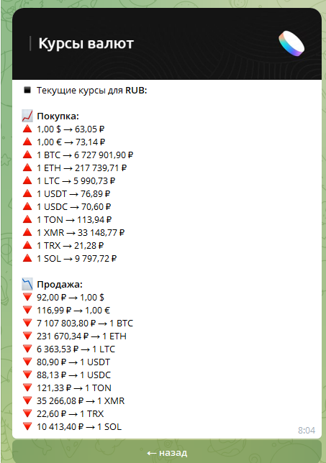Select the line 1,00 $ → 63,05 ₽
326x463 pixels.
[x=71, y=129]
